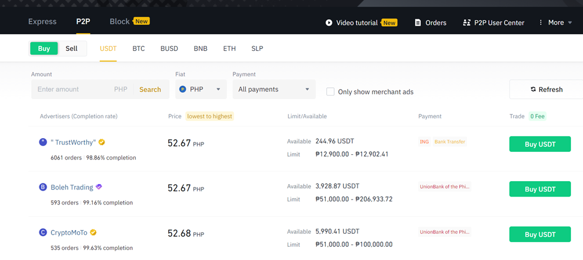
Task: Click the 3,928.87 USDT available amount
Action: (x=337, y=186)
